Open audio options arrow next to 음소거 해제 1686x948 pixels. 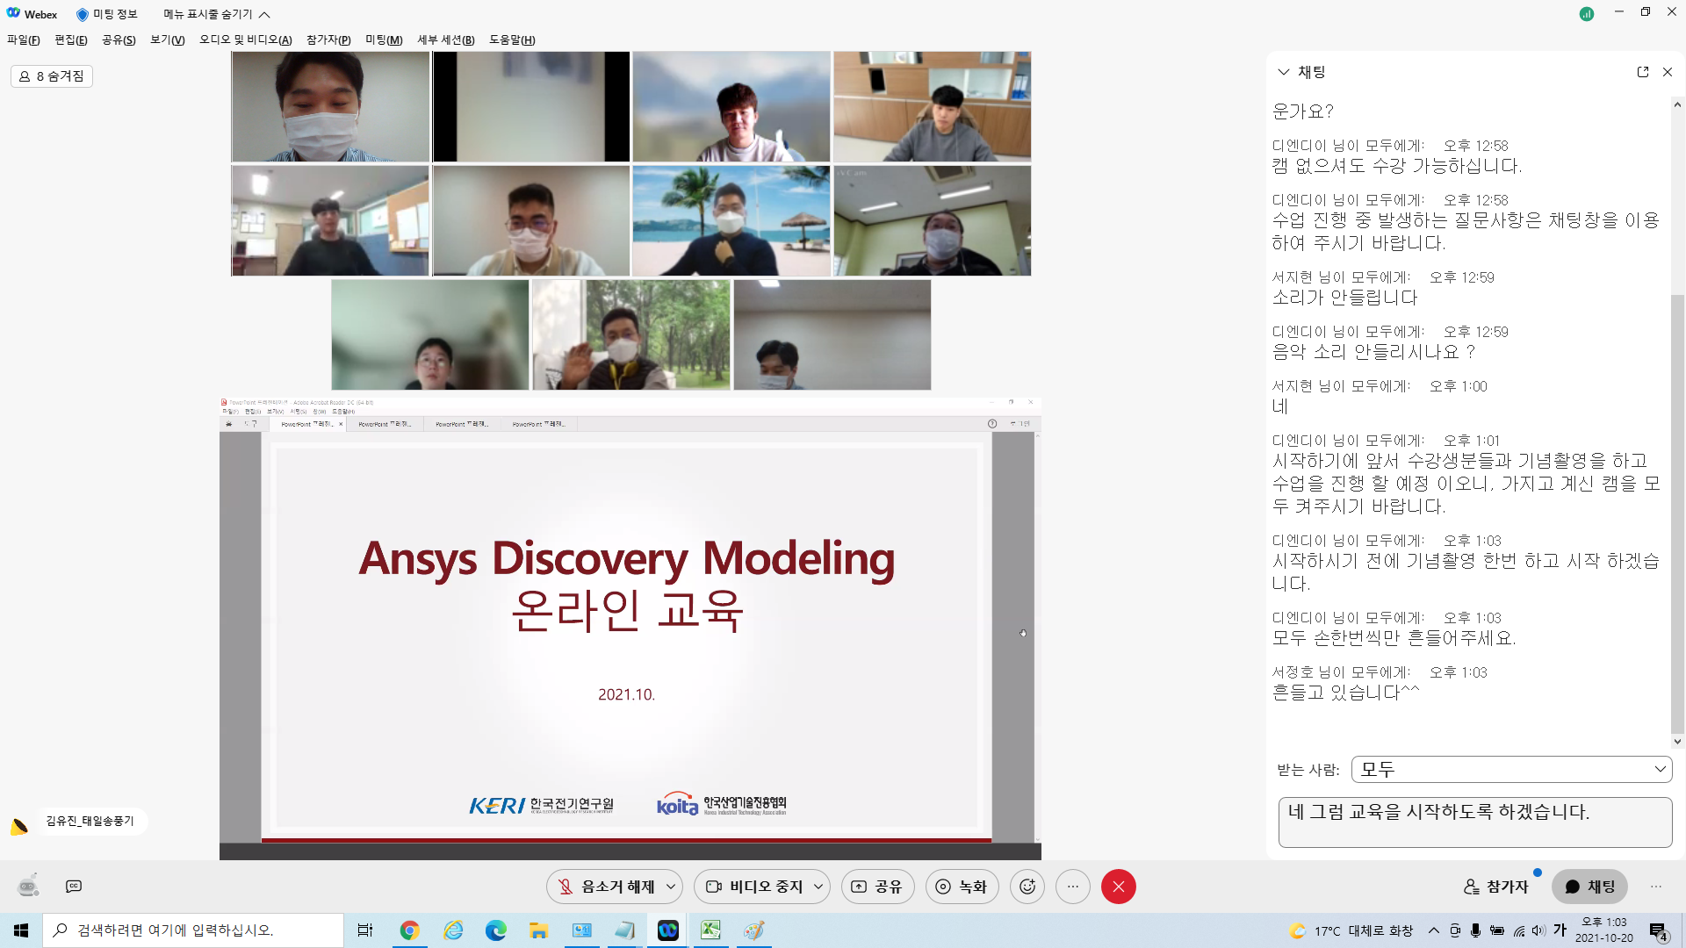pyautogui.click(x=672, y=887)
